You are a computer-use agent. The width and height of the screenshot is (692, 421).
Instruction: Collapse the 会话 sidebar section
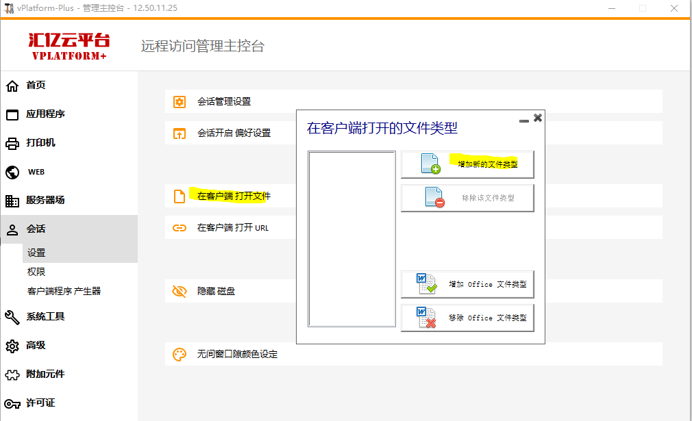click(x=36, y=229)
